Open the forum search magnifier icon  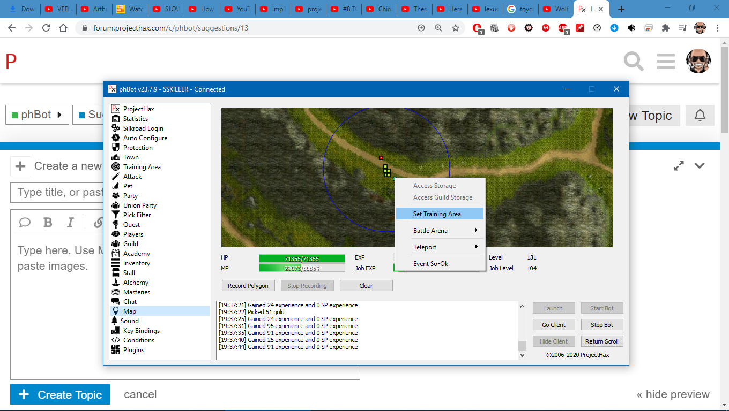[634, 62]
